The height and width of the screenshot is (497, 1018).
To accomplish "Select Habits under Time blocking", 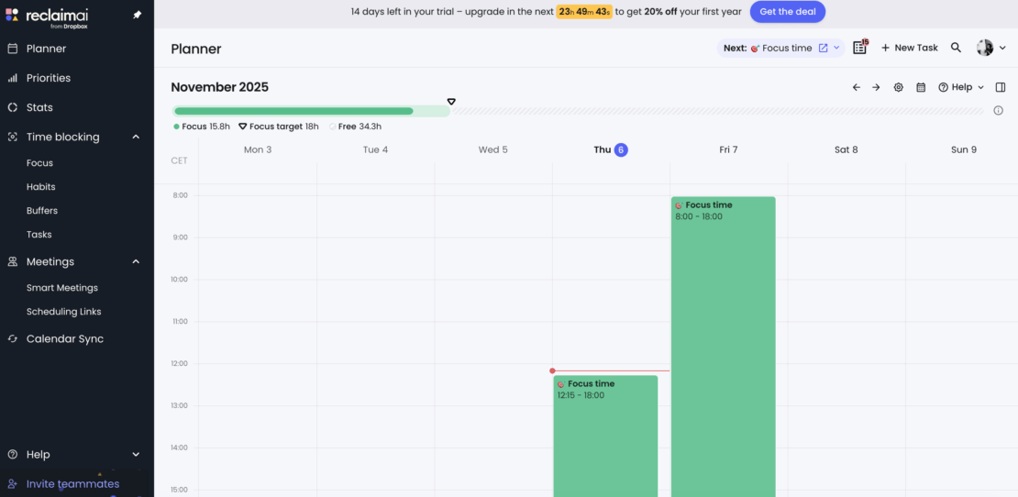I will 40,186.
